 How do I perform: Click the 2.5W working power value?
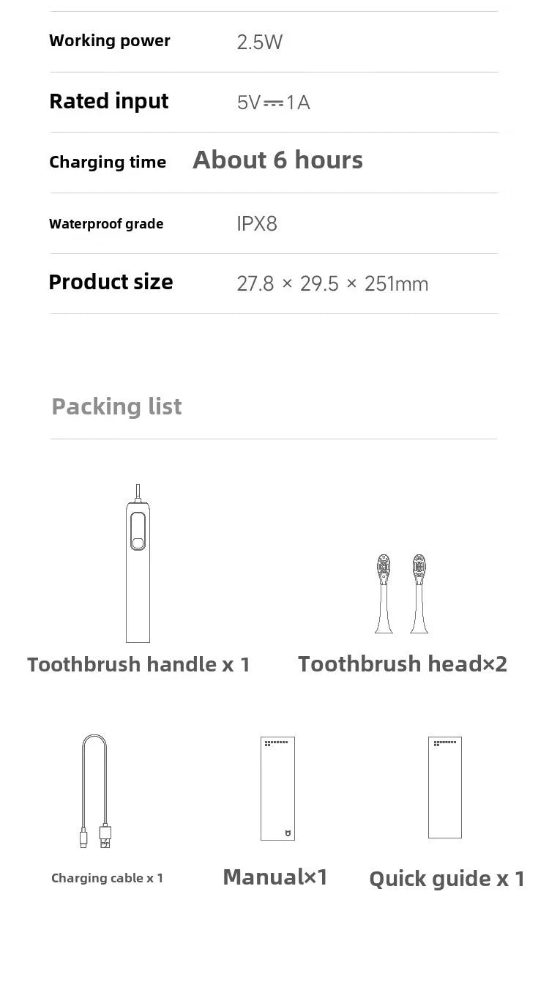(259, 42)
